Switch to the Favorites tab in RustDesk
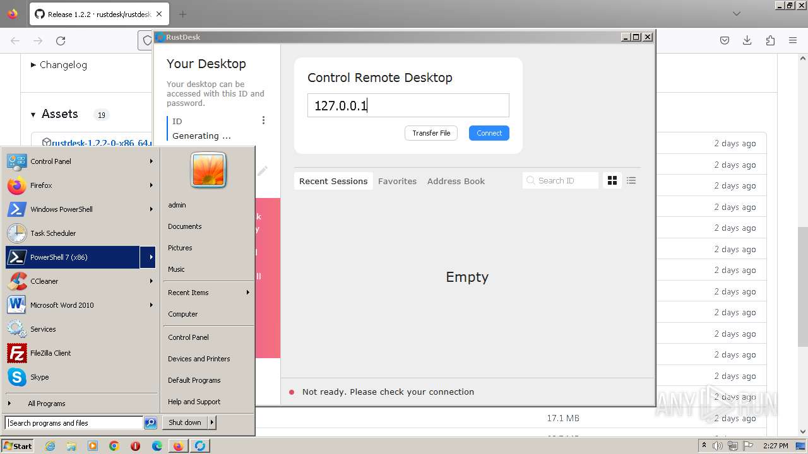Screen dimensions: 808x454 [397, 181]
